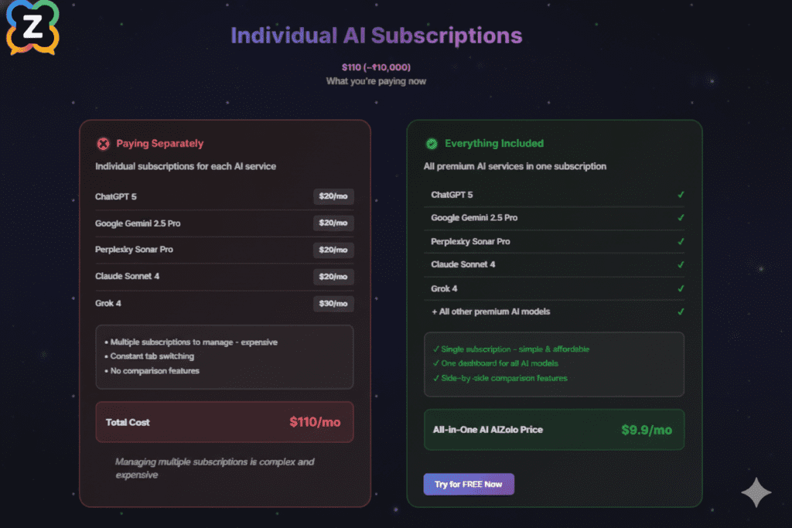Click the $110 what you're paying now link
Viewport: 792px width, 528px height.
377,66
